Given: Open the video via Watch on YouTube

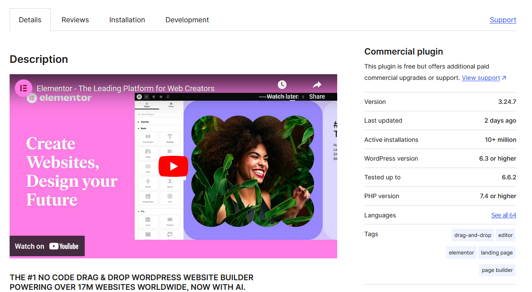Looking at the screenshot, I should (x=47, y=246).
